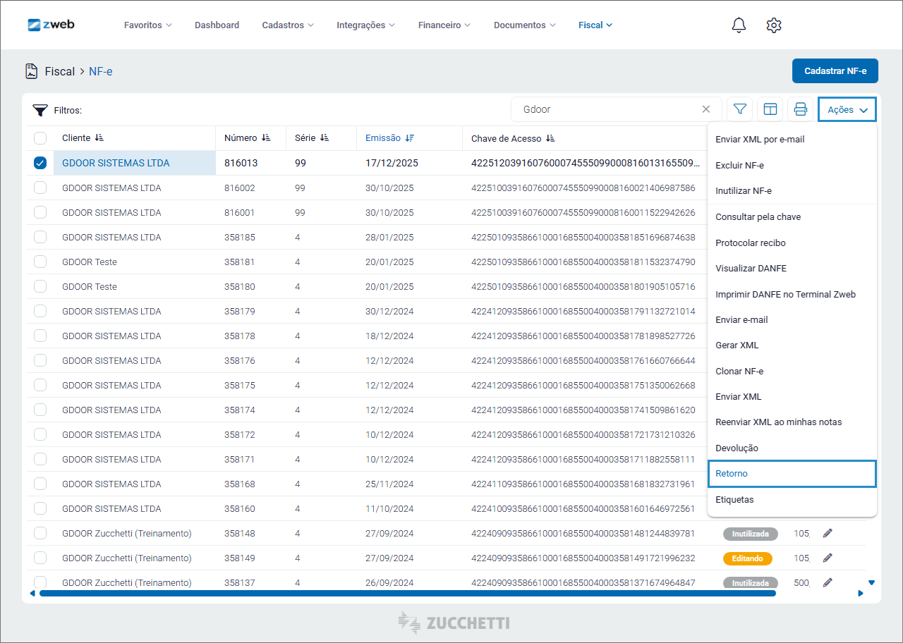Open the settings gear icon
Viewport: 903px width, 643px height.
point(774,25)
